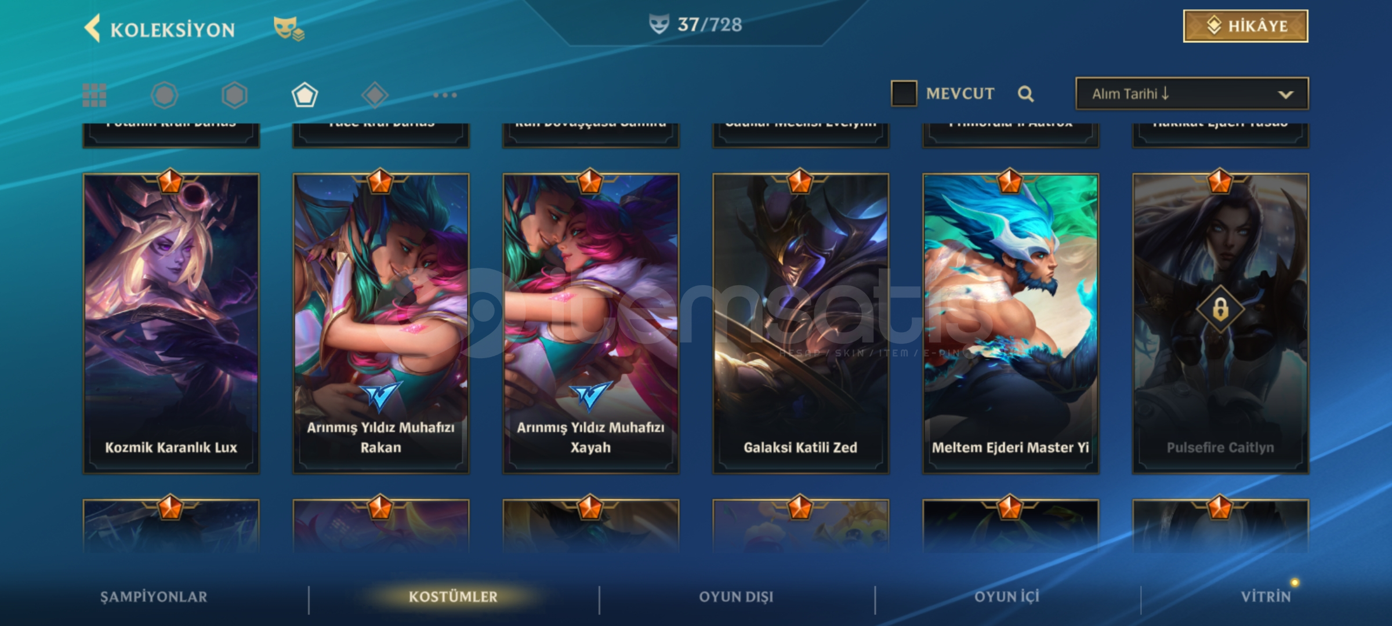Select the pentagon rarity filter icon

click(x=304, y=95)
